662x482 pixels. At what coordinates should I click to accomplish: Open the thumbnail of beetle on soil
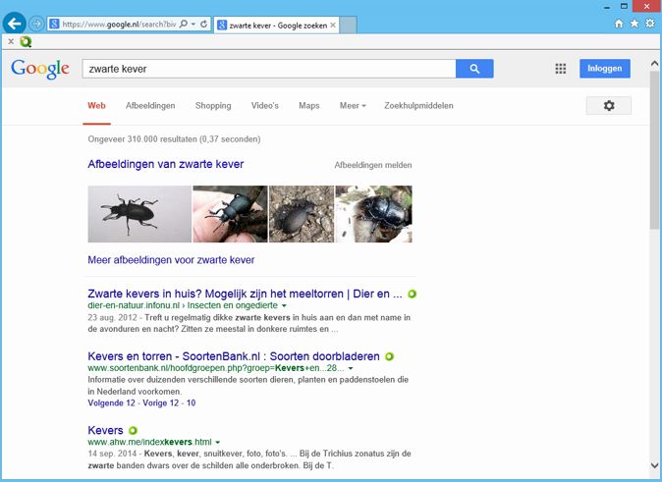302,214
